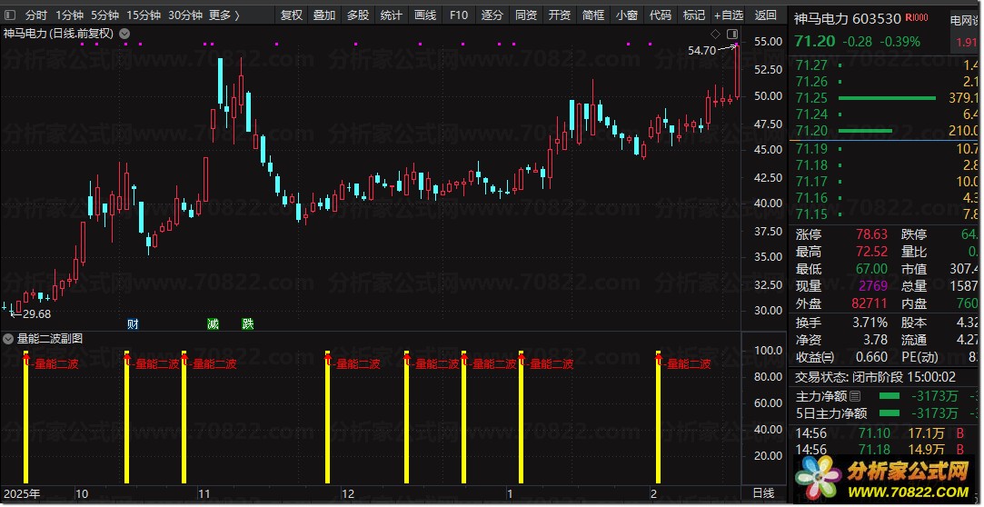Screen dimensions: 984x507
Task: Click the 标记 mark button
Action: [693, 15]
